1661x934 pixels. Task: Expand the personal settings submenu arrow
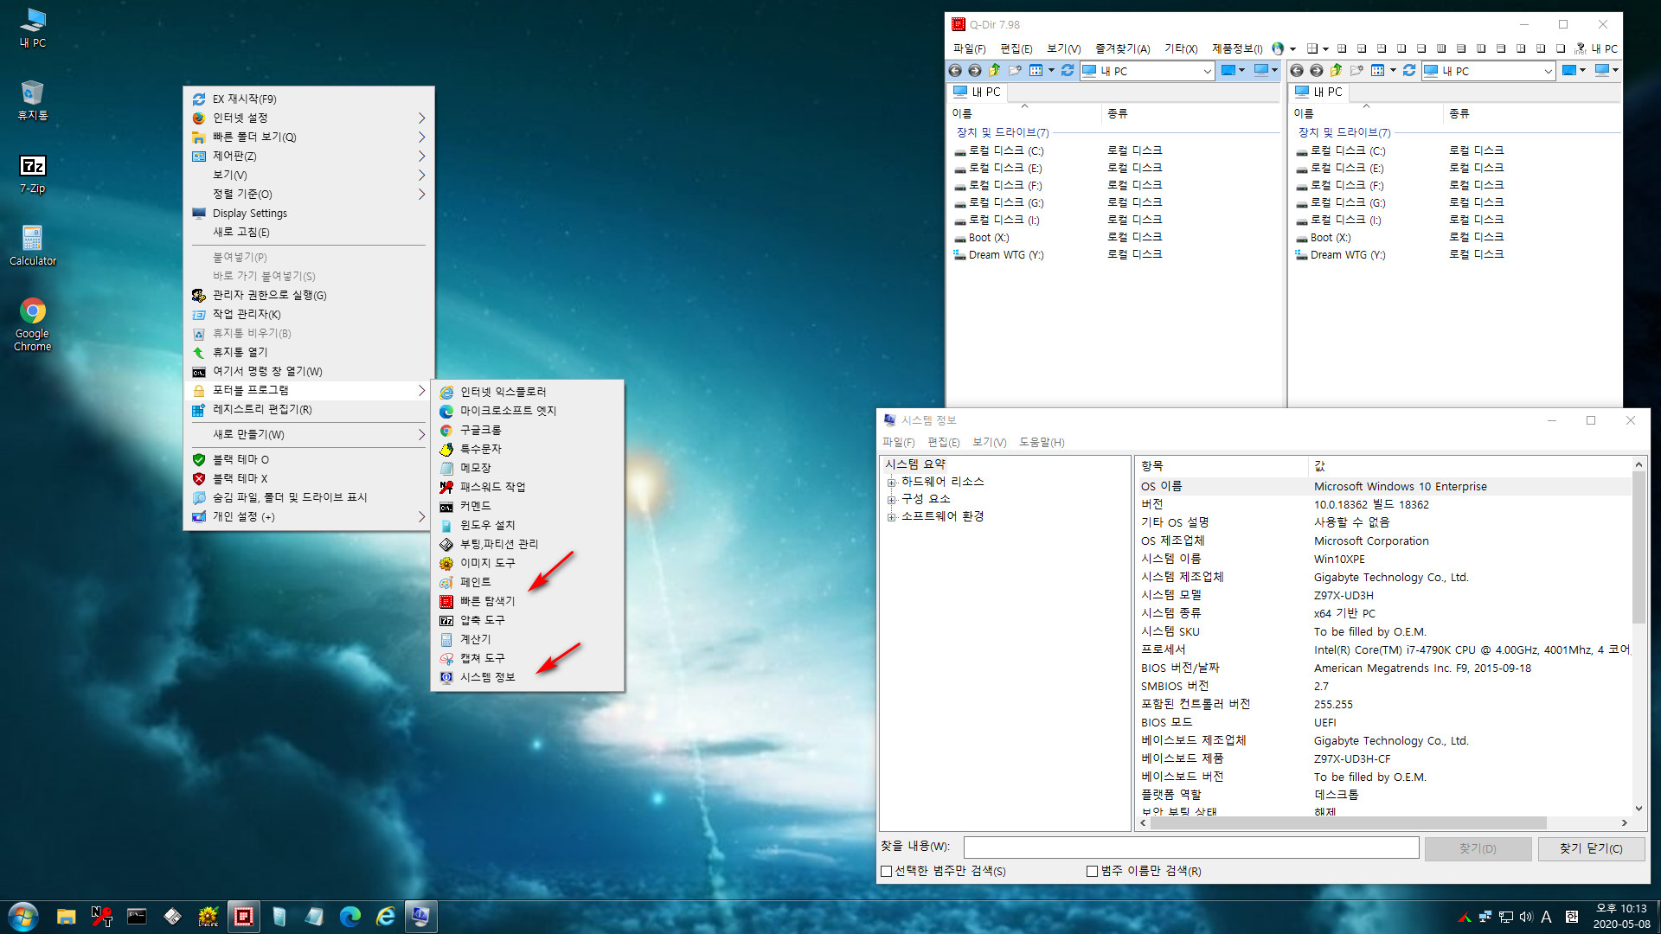(422, 516)
